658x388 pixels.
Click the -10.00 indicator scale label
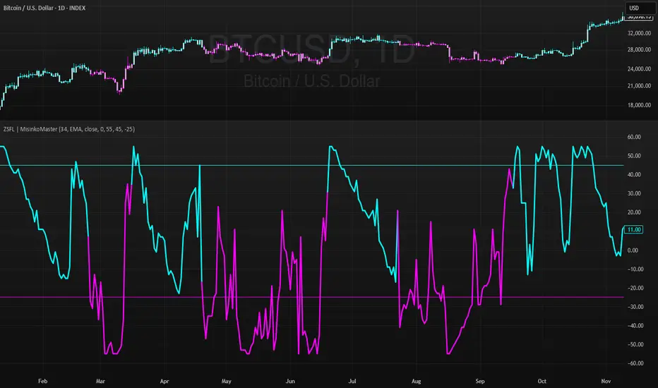[635, 269]
